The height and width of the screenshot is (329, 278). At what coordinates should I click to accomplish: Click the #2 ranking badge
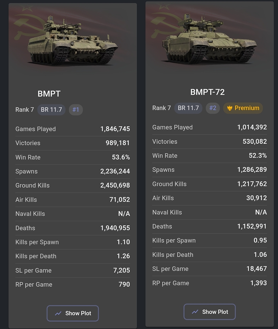pos(213,108)
